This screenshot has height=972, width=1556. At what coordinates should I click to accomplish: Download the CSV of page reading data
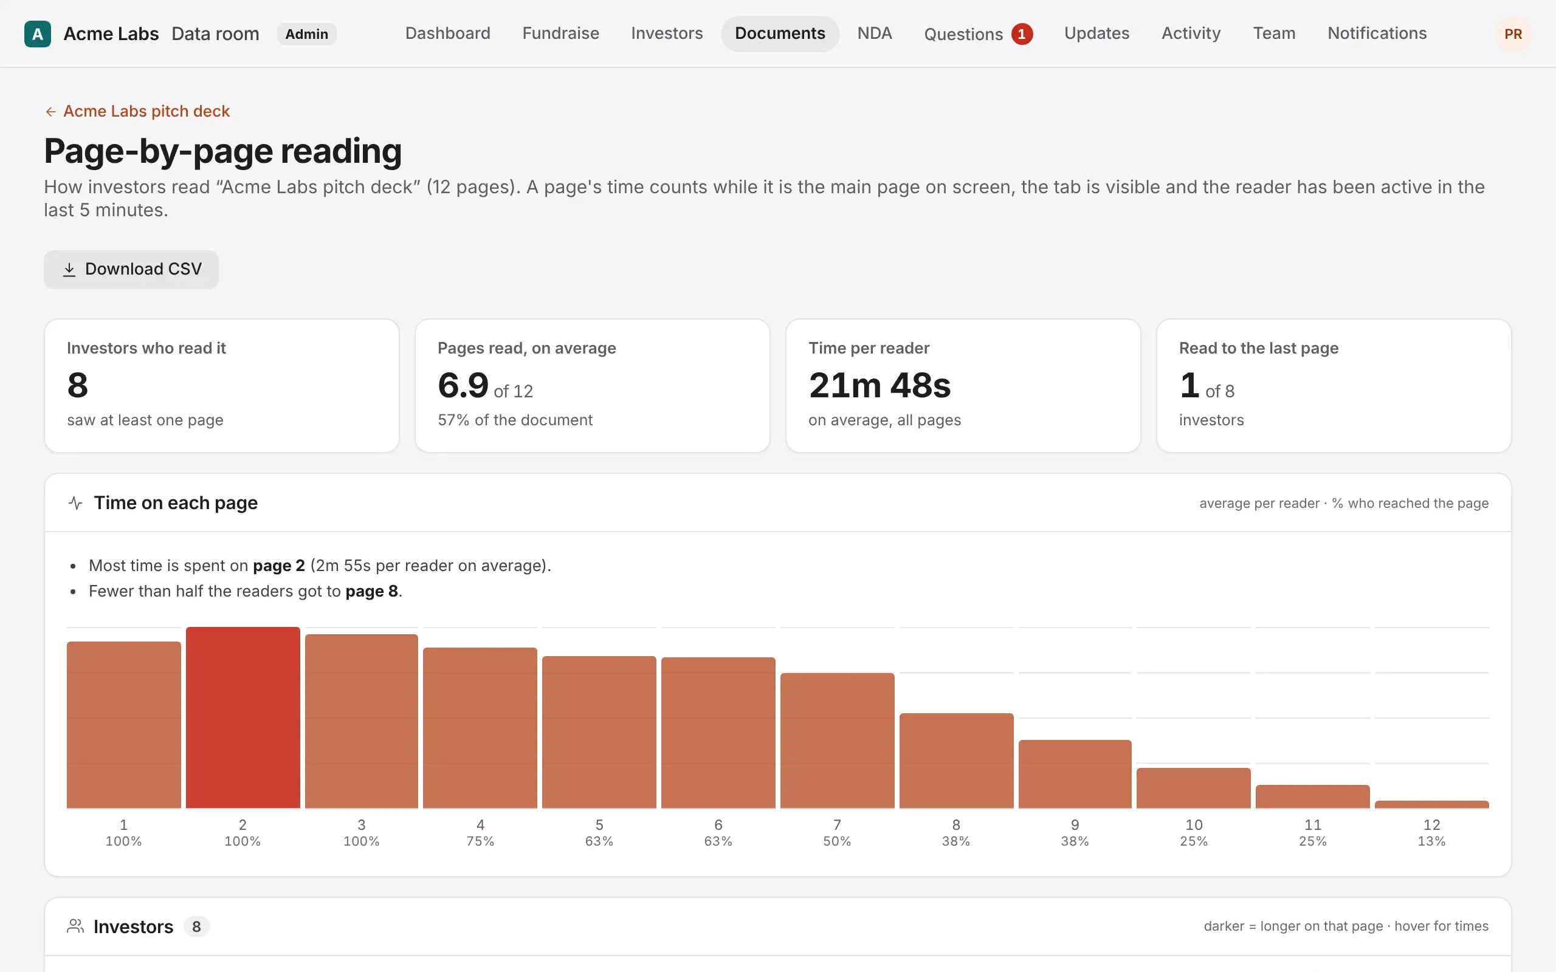[x=131, y=269]
